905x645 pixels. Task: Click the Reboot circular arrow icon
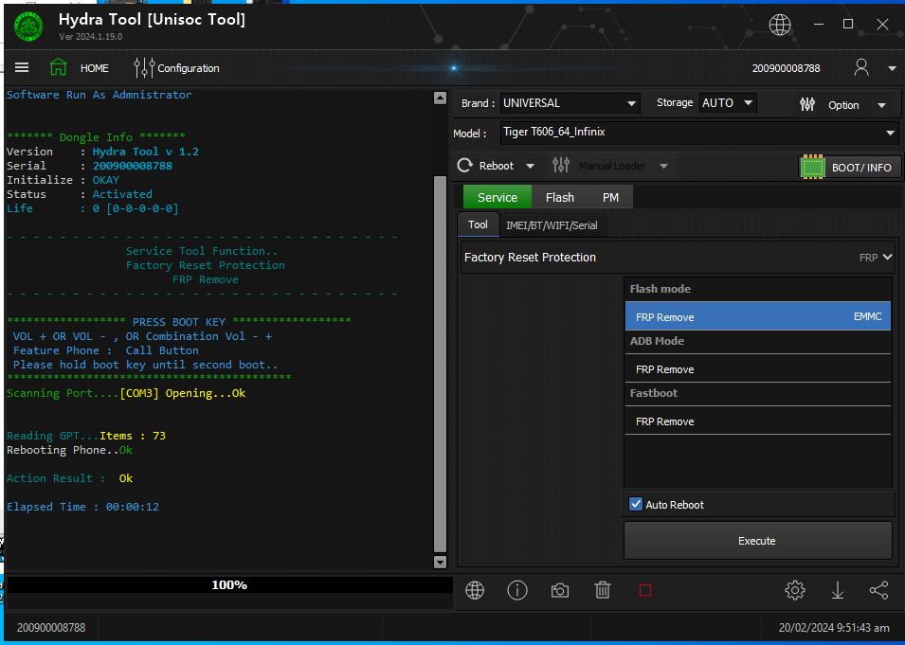[x=465, y=166]
